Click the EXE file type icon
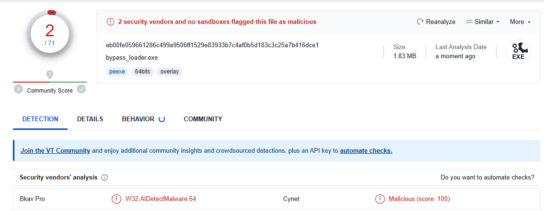The height and width of the screenshot is (211, 544). (518, 52)
